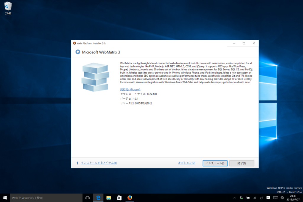The width and height of the screenshot is (303, 202).
Task: Launch Microsoft Edge from taskbar
Action: point(98,198)
